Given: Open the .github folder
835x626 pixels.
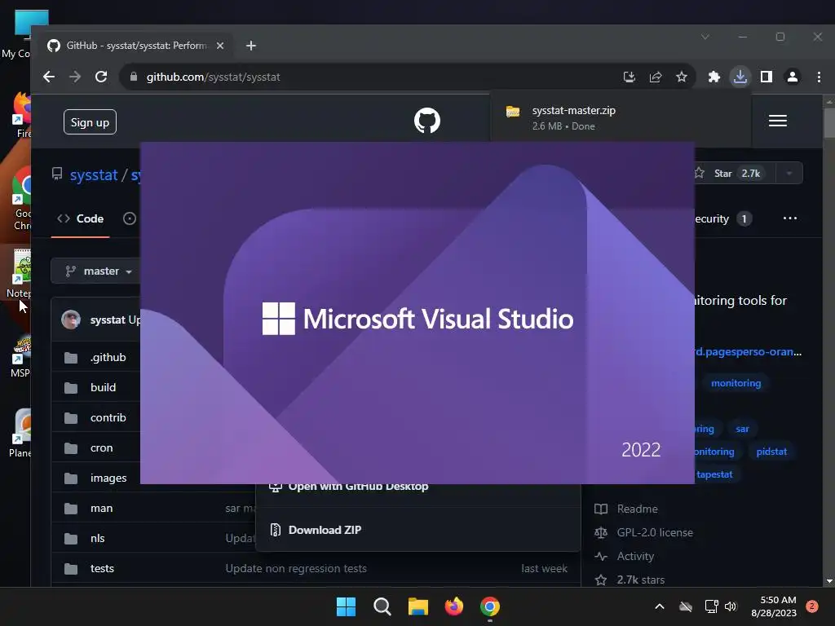Looking at the screenshot, I should click(x=108, y=358).
